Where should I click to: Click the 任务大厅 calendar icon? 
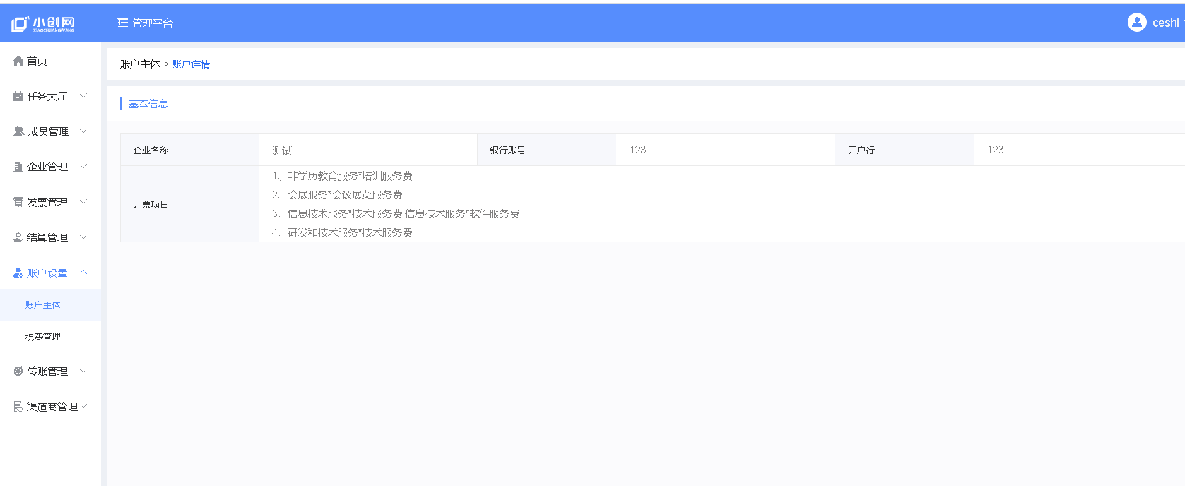(x=18, y=97)
